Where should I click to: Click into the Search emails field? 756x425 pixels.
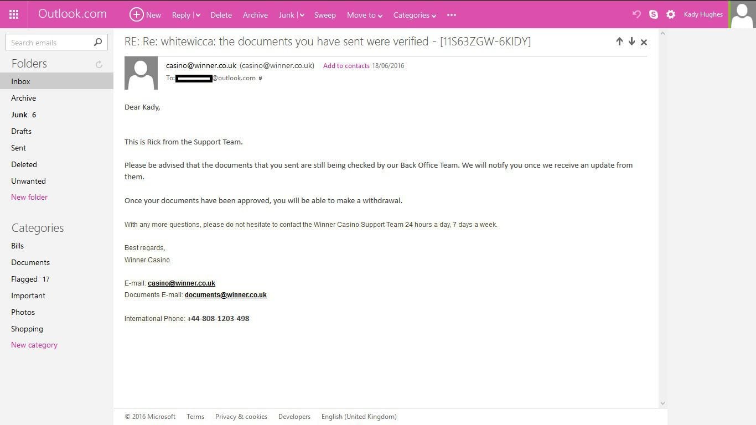point(49,43)
